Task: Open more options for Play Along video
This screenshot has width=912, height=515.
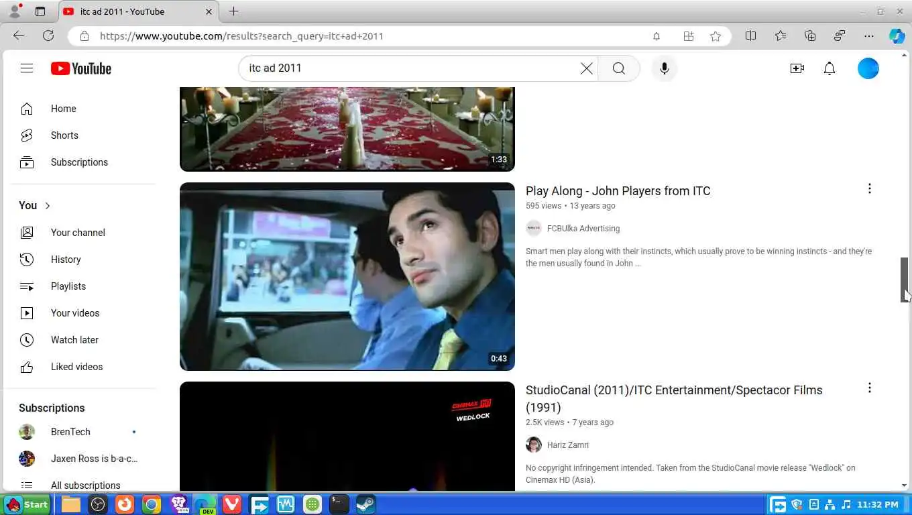Action: click(x=870, y=189)
